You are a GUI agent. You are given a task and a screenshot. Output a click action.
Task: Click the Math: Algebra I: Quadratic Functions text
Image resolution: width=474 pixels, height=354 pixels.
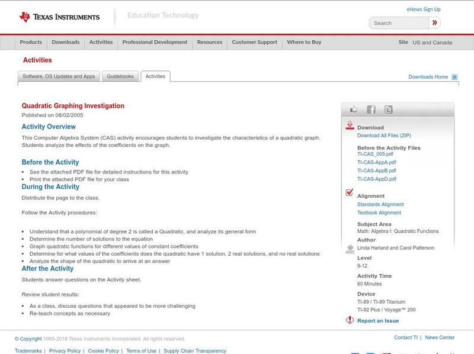tap(398, 231)
